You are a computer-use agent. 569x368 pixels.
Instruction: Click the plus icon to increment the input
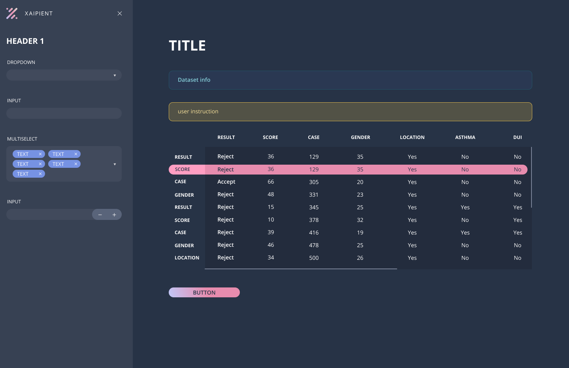coord(114,214)
